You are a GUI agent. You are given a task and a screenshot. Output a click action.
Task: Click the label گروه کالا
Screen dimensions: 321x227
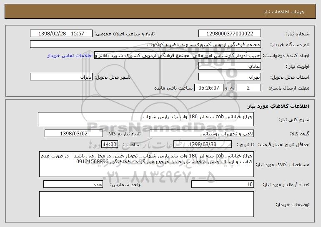click(300, 134)
